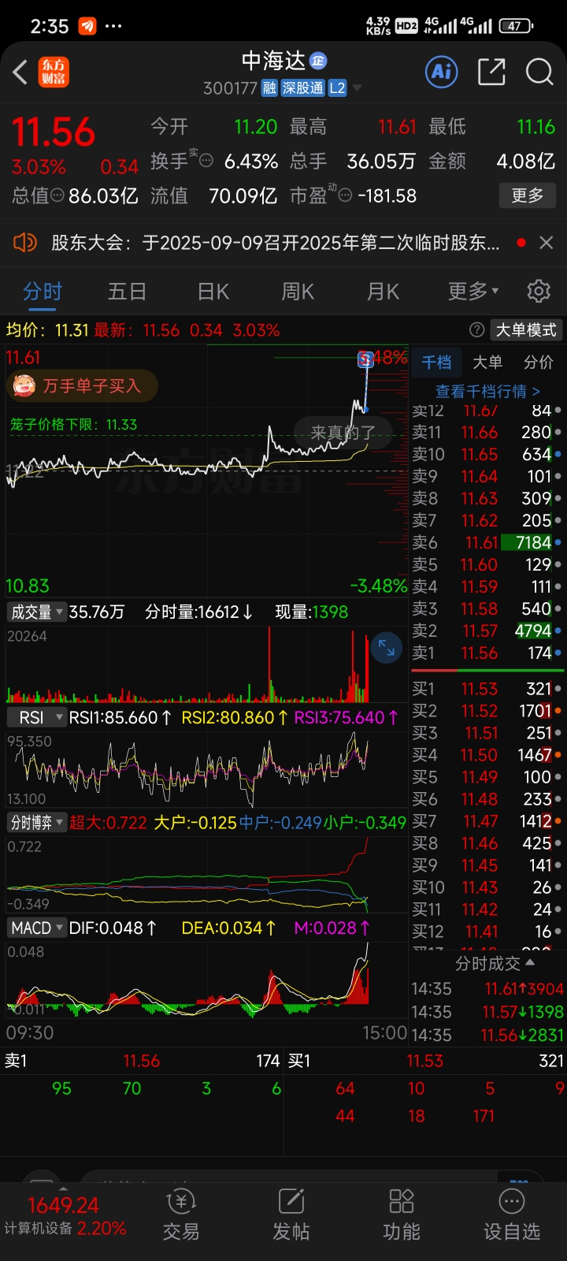Tap the 卖6 11.61 row
567x1261 pixels.
pyautogui.click(x=487, y=542)
